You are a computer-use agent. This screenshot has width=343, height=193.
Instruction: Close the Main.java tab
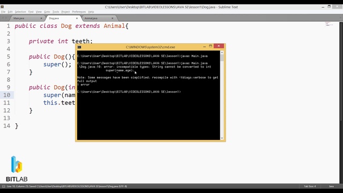point(41,18)
